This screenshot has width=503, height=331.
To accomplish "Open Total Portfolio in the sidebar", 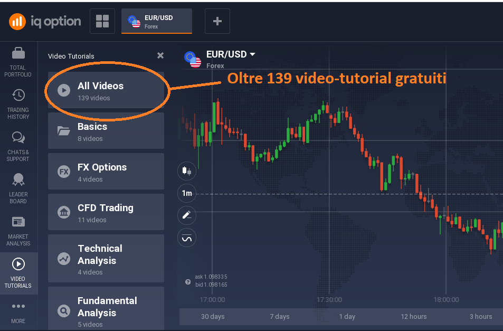I will [18, 62].
